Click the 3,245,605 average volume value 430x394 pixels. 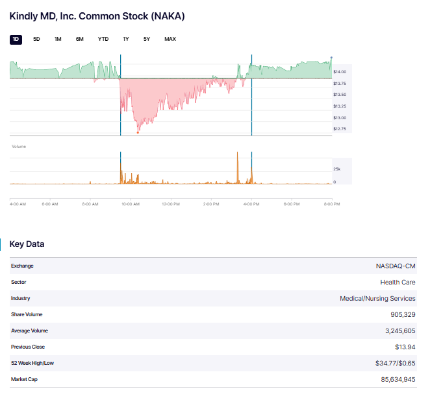(x=400, y=330)
